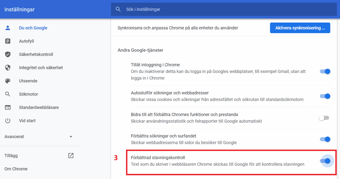Disable the Tillåt inloggning i Chrome toggle
This screenshot has width=340, height=179.
click(325, 71)
